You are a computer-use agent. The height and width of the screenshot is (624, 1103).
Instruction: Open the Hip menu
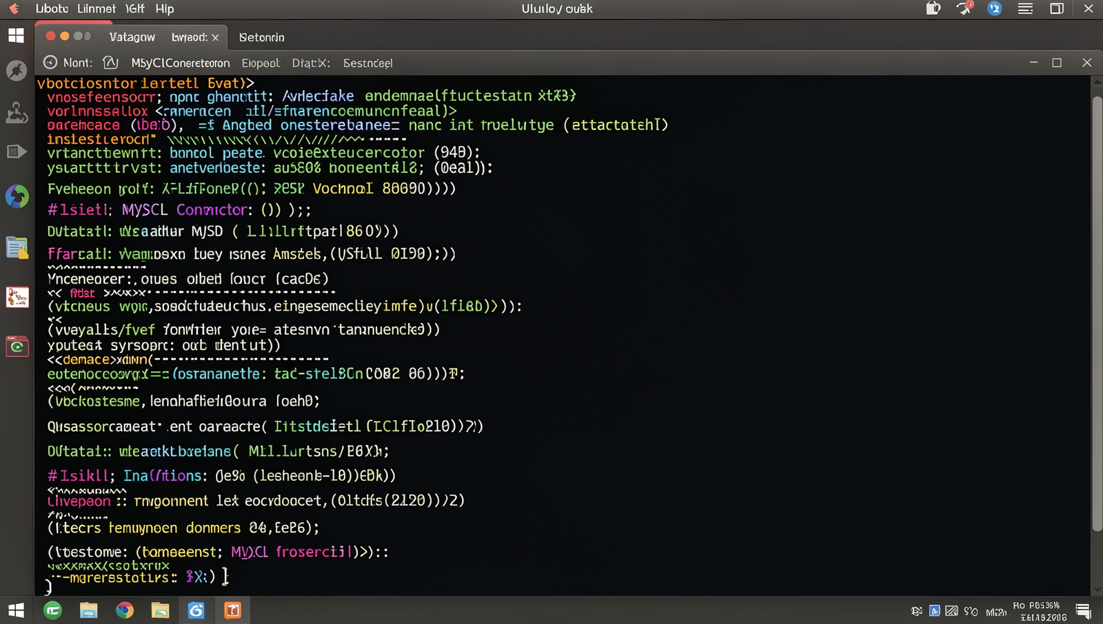tap(165, 9)
